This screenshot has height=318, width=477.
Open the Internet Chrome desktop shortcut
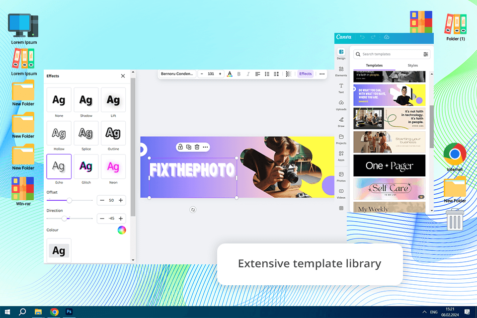click(x=455, y=157)
